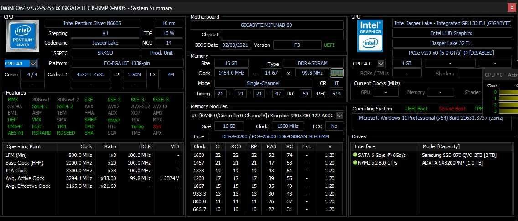Click the memory type DDR4 SDRAM field
Screen dimensions: 518x221
[x=313, y=64]
